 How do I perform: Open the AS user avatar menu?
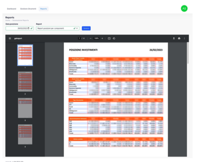(184, 9)
